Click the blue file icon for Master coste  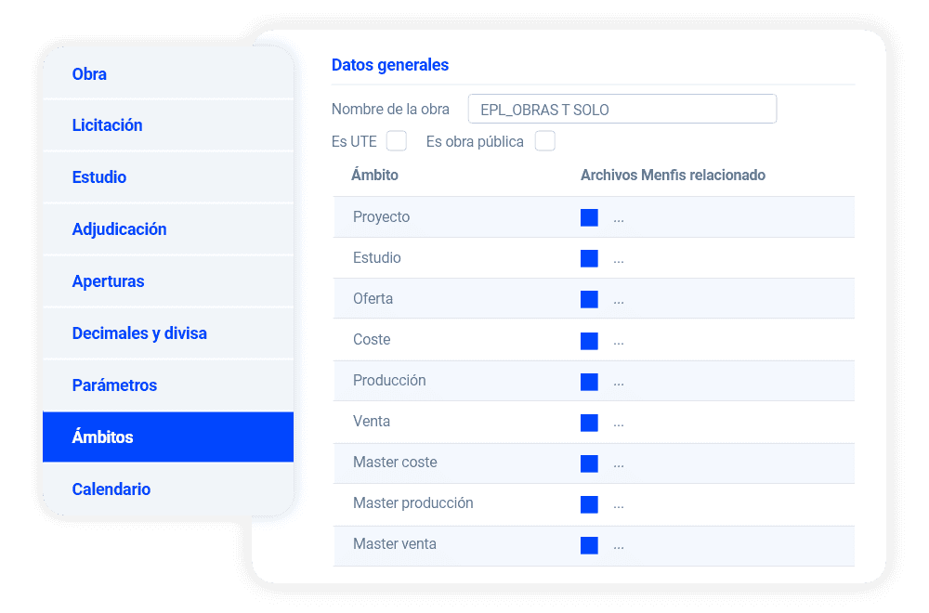[589, 463]
